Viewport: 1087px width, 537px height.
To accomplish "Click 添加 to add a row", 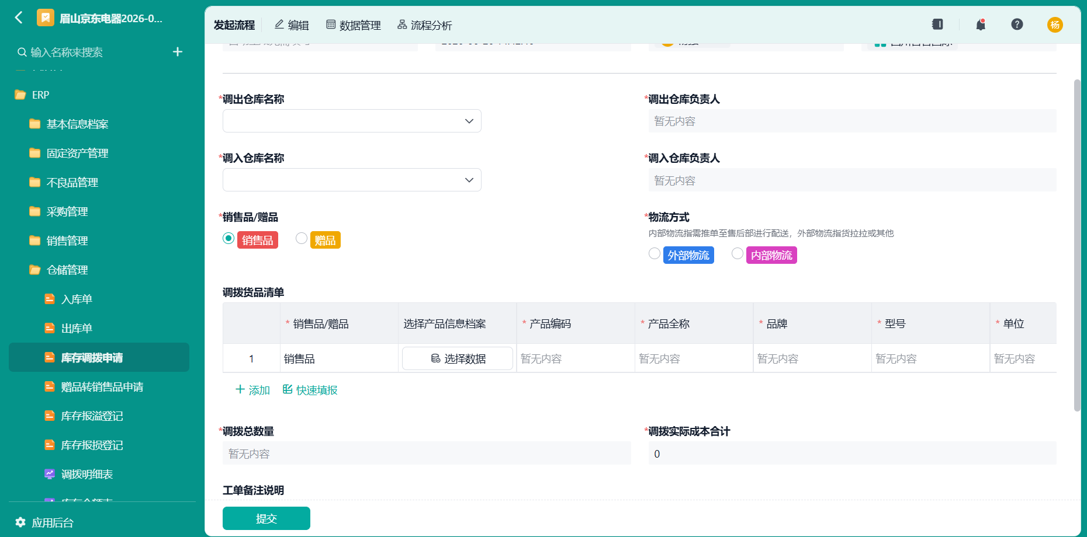I will point(252,390).
